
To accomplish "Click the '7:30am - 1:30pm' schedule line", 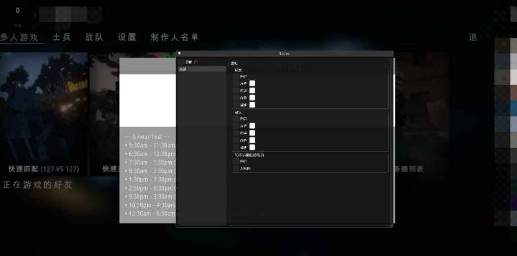I will point(149,162).
